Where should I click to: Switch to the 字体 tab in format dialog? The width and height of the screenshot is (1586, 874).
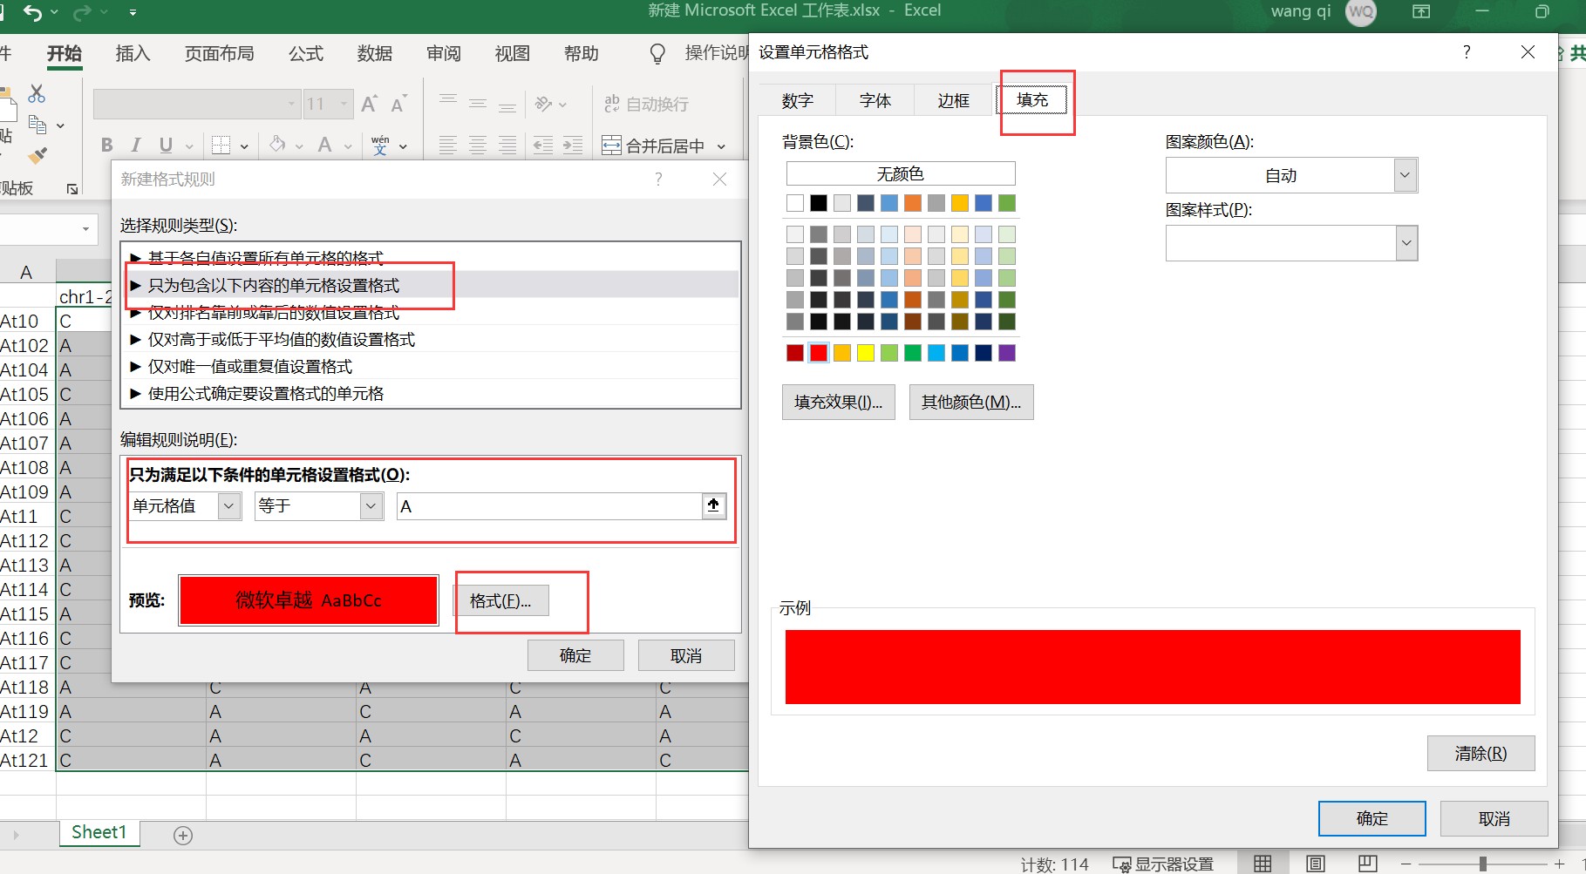(875, 100)
